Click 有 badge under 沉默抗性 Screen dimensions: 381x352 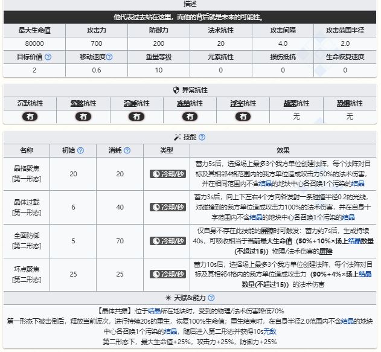(30, 117)
